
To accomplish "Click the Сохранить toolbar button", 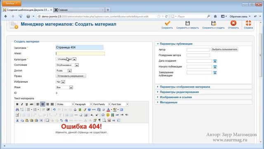I will point(167,25).
